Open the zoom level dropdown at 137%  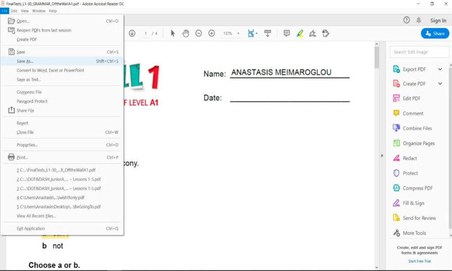click(238, 34)
